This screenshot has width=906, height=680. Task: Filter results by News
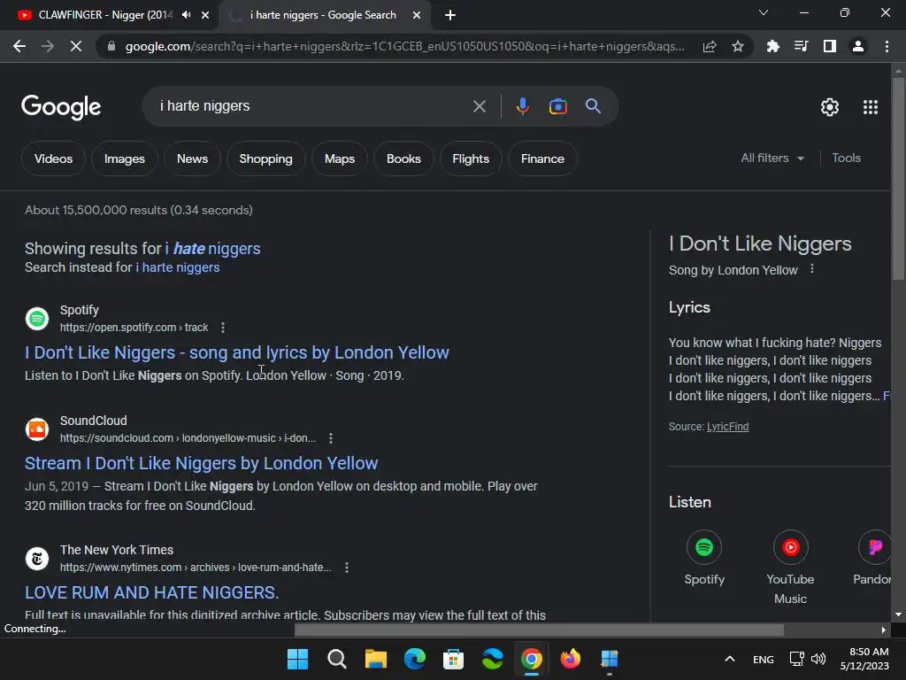(192, 158)
